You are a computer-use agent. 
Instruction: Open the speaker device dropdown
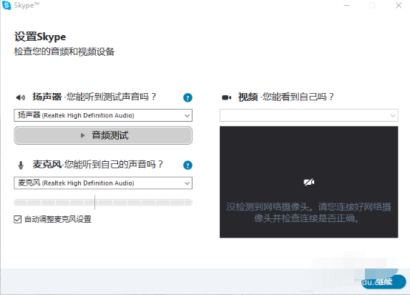[103, 115]
